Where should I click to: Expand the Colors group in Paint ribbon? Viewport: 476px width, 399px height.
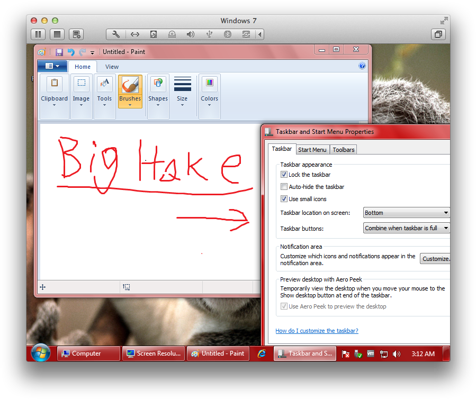click(x=210, y=96)
